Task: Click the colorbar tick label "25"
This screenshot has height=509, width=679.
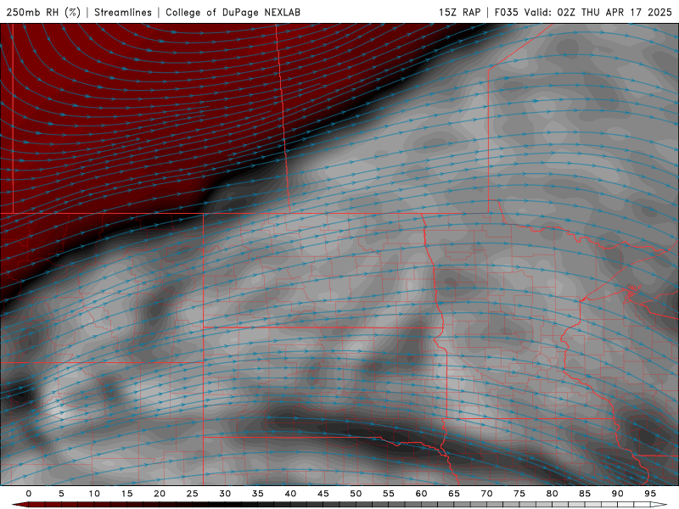Action: click(193, 494)
